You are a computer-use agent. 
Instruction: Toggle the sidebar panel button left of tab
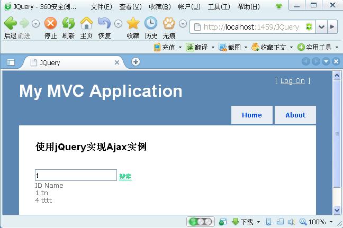click(x=10, y=62)
